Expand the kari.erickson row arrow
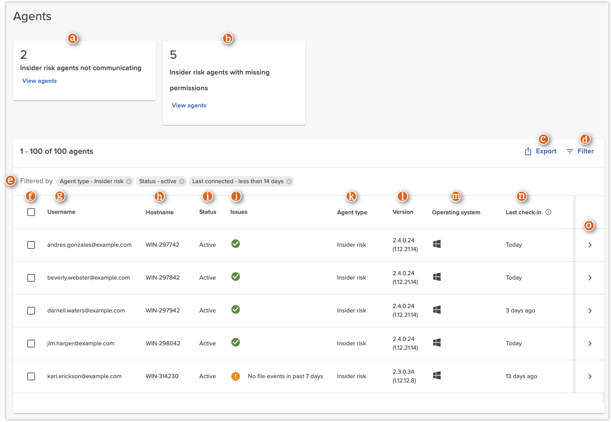The height and width of the screenshot is (422, 611). coord(590,376)
